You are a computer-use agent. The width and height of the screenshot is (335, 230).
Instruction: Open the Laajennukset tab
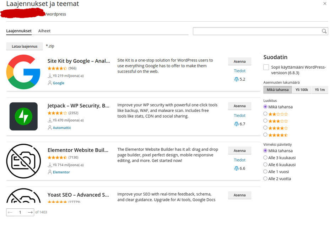[19, 31]
